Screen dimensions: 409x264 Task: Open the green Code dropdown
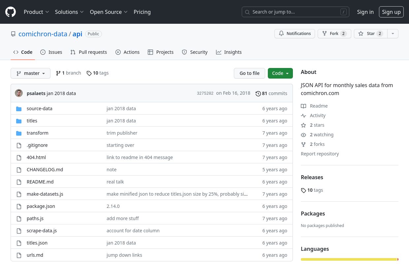coord(280,73)
